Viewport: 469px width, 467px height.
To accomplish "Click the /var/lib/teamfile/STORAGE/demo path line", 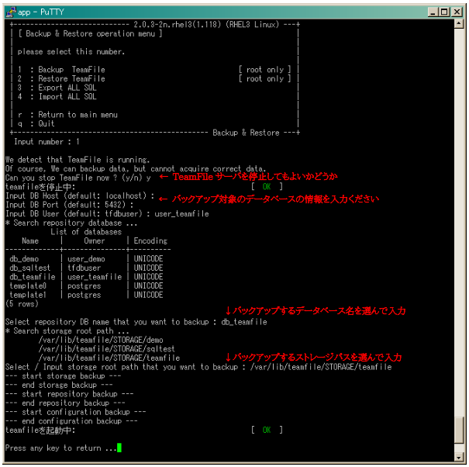I will click(x=99, y=340).
